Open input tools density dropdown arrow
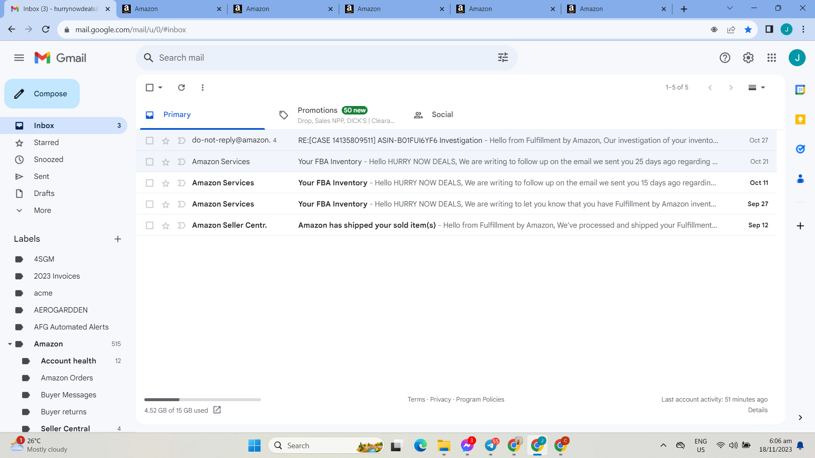The width and height of the screenshot is (815, 458). [763, 87]
